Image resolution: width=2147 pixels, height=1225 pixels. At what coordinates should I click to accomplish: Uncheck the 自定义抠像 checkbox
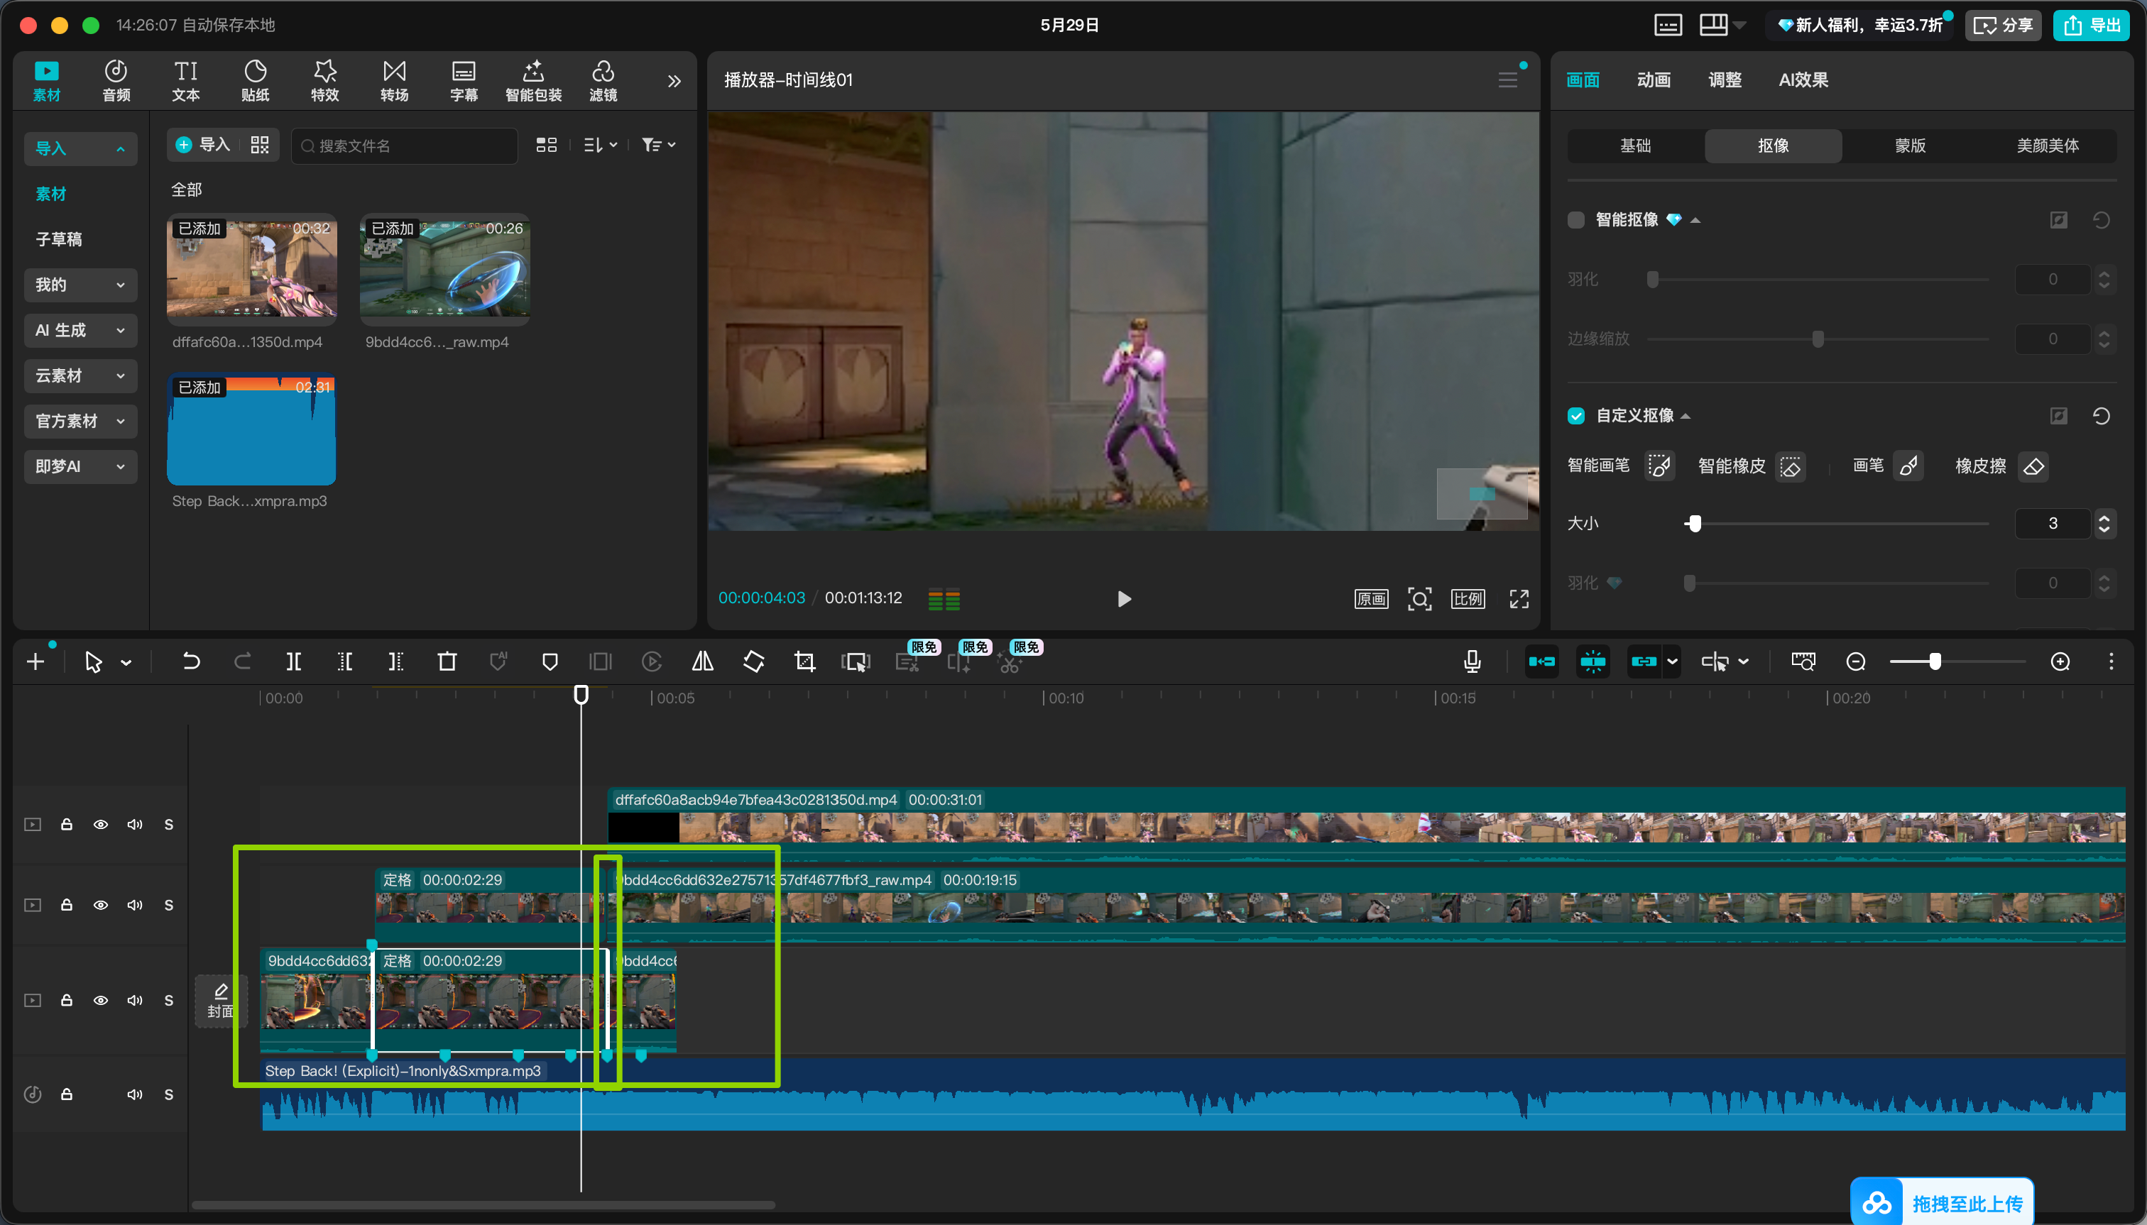(1576, 416)
